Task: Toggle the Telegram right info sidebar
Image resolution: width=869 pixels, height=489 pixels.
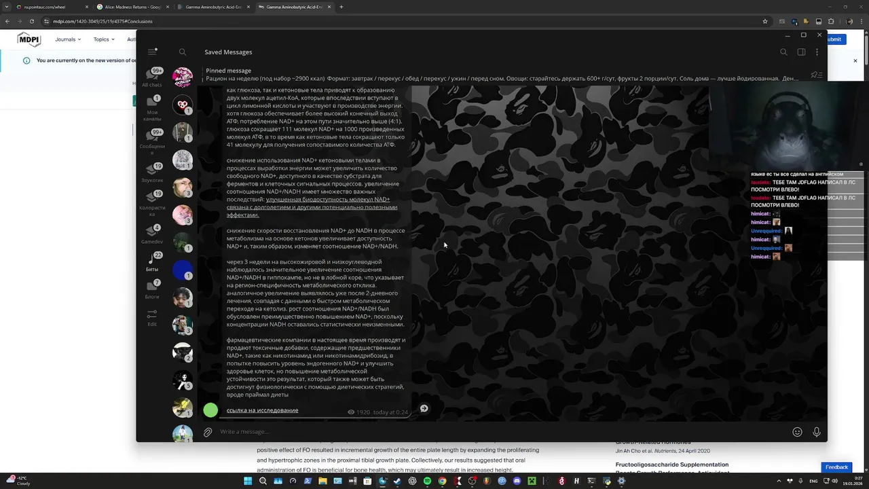Action: (801, 52)
